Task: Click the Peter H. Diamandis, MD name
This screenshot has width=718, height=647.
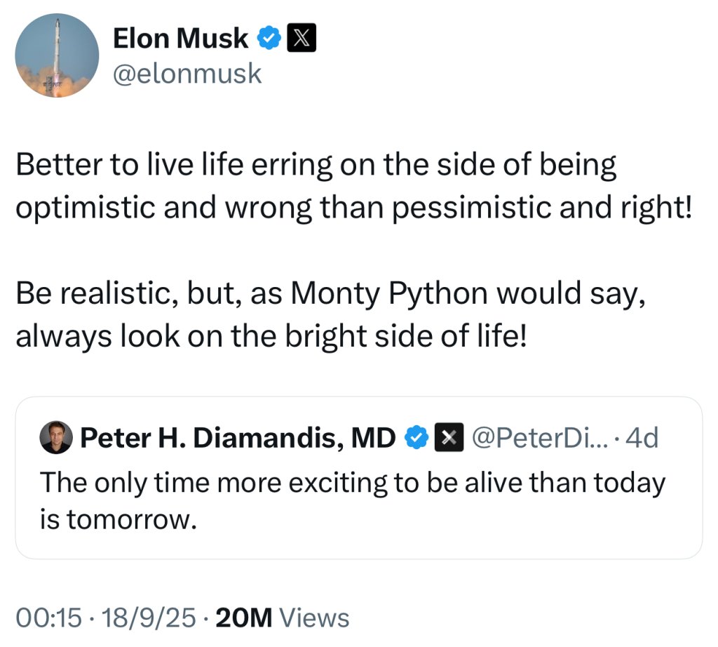Action: click(x=238, y=439)
